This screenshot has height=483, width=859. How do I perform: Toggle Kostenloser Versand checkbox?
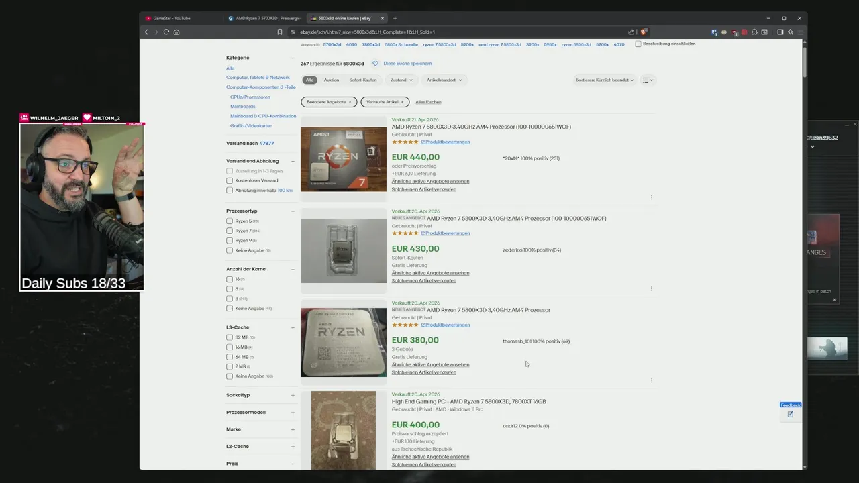pyautogui.click(x=230, y=180)
